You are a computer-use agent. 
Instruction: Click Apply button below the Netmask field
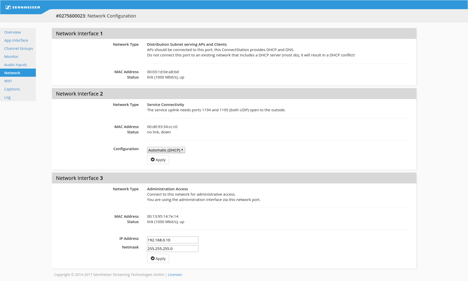point(158,258)
